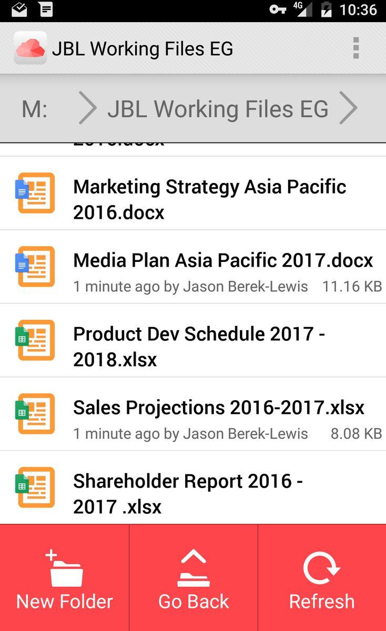386x631 pixels.
Task: Click the Sales Projections spreadsheet icon
Action: [x=35, y=414]
